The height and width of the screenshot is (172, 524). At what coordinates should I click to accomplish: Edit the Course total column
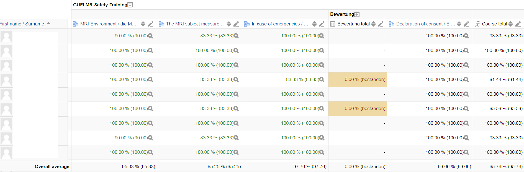click(518, 24)
